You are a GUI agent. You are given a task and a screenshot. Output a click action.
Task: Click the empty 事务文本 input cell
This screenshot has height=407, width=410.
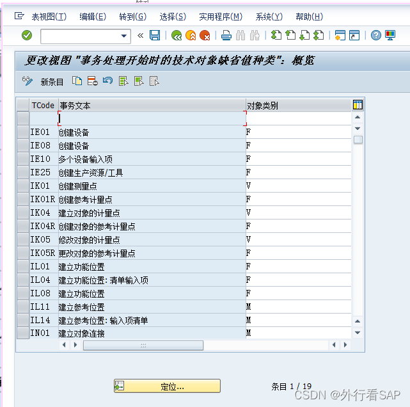coord(152,118)
